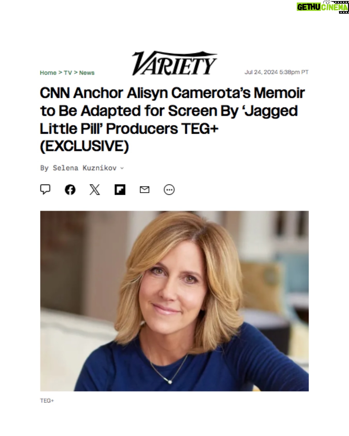
Task: Email the article using the envelope icon
Action: 145,190
